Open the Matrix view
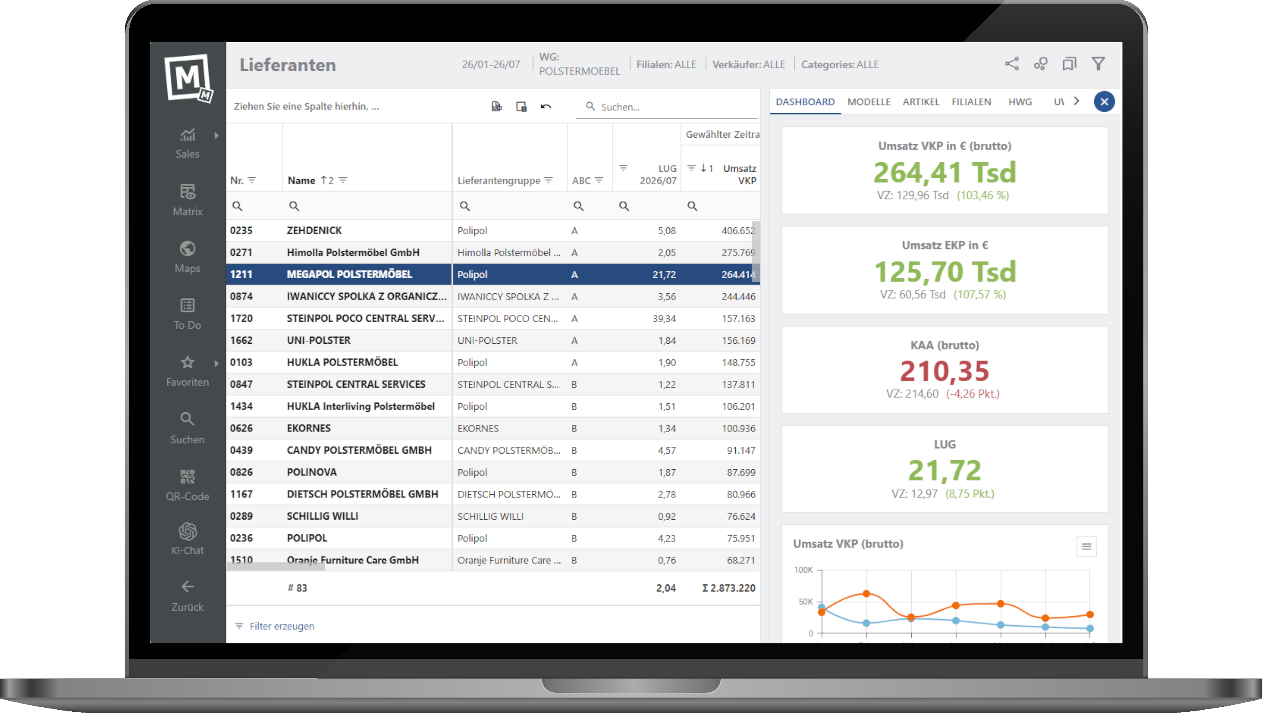1266x713 pixels. pos(187,200)
